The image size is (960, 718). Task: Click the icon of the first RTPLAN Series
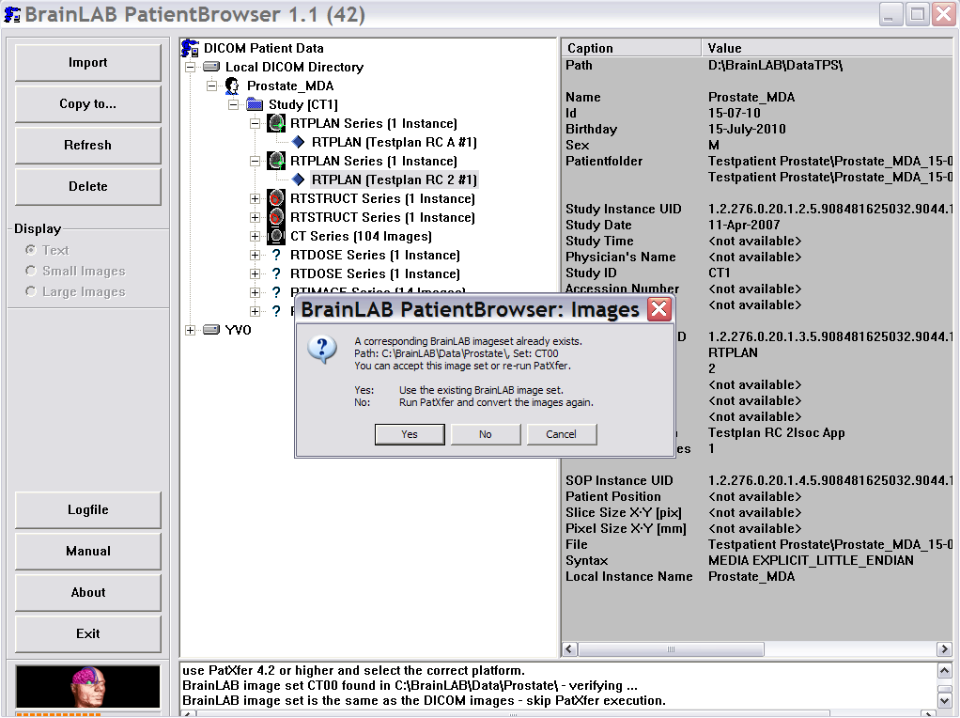click(x=276, y=124)
